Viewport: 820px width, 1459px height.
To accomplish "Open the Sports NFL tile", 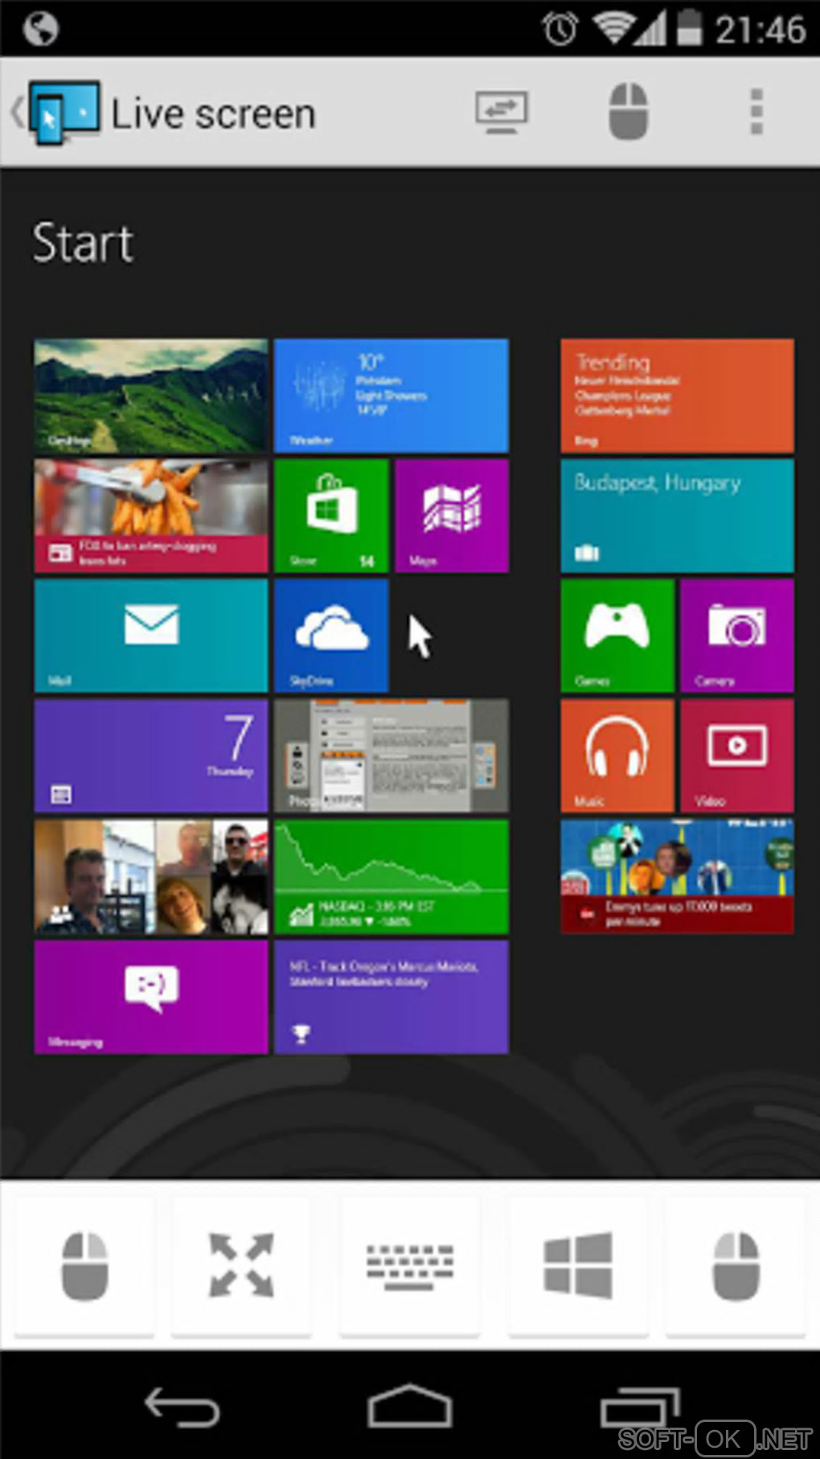I will (x=392, y=997).
